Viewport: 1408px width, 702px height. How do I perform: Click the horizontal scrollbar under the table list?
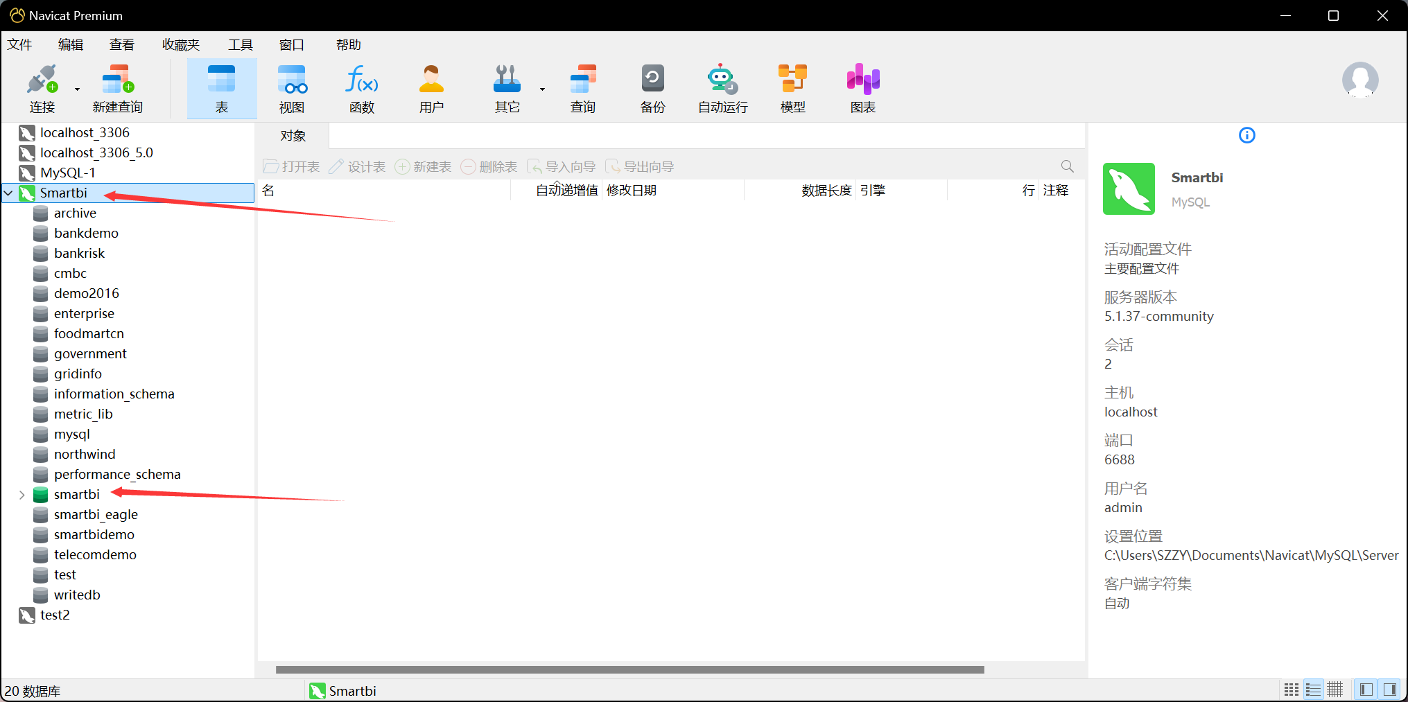[x=629, y=669]
